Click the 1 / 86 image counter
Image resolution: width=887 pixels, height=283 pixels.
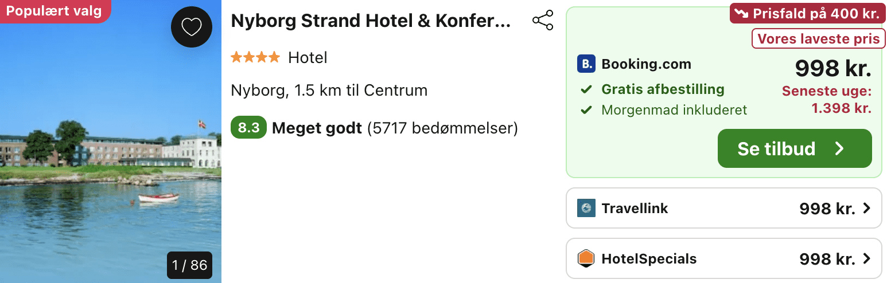pos(189,265)
